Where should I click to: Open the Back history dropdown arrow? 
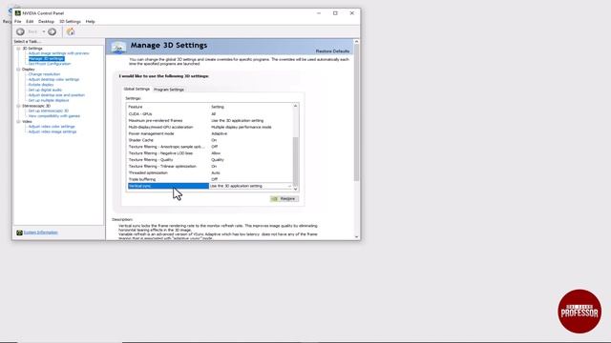(x=44, y=31)
